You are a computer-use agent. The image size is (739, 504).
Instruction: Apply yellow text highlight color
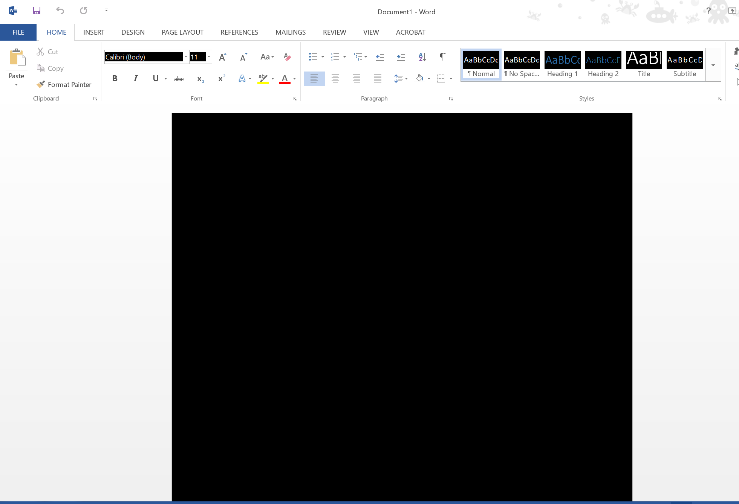[x=263, y=79]
